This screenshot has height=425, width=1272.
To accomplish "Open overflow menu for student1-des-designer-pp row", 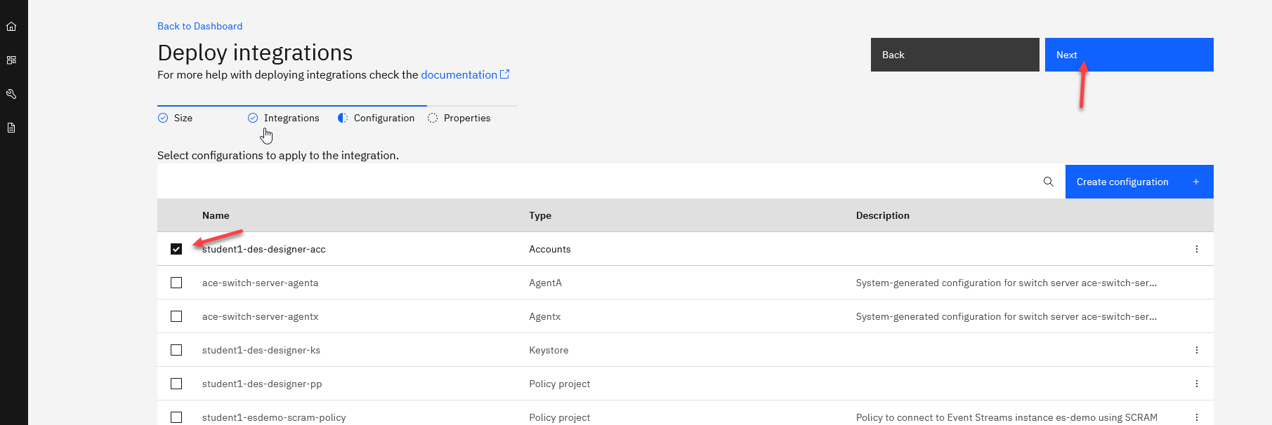I will [1196, 384].
